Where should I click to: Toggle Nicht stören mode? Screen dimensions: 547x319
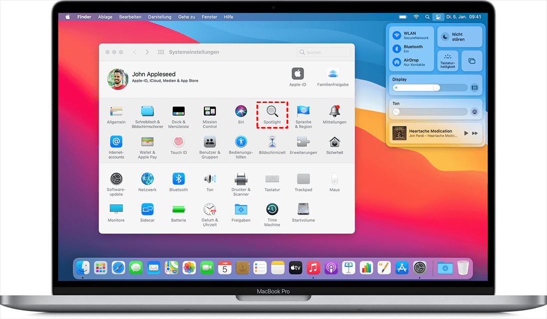445,36
